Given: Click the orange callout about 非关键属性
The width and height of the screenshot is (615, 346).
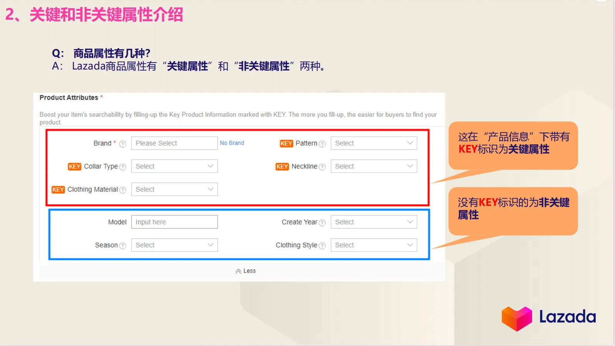Looking at the screenshot, I should click(x=513, y=211).
